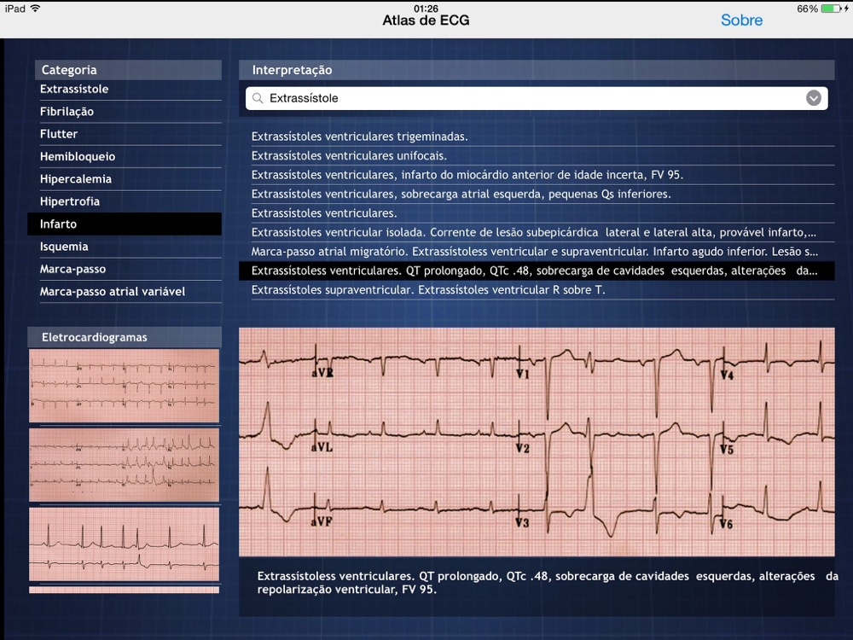Tap the Eletrocardiogramas panel header
The height and width of the screenshot is (640, 853).
pyautogui.click(x=125, y=337)
